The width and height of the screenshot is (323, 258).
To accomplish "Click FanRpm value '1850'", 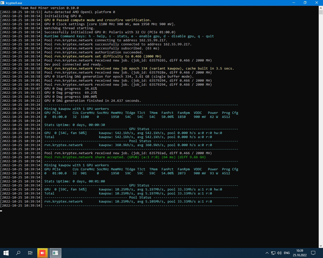I will [x=182, y=117].
